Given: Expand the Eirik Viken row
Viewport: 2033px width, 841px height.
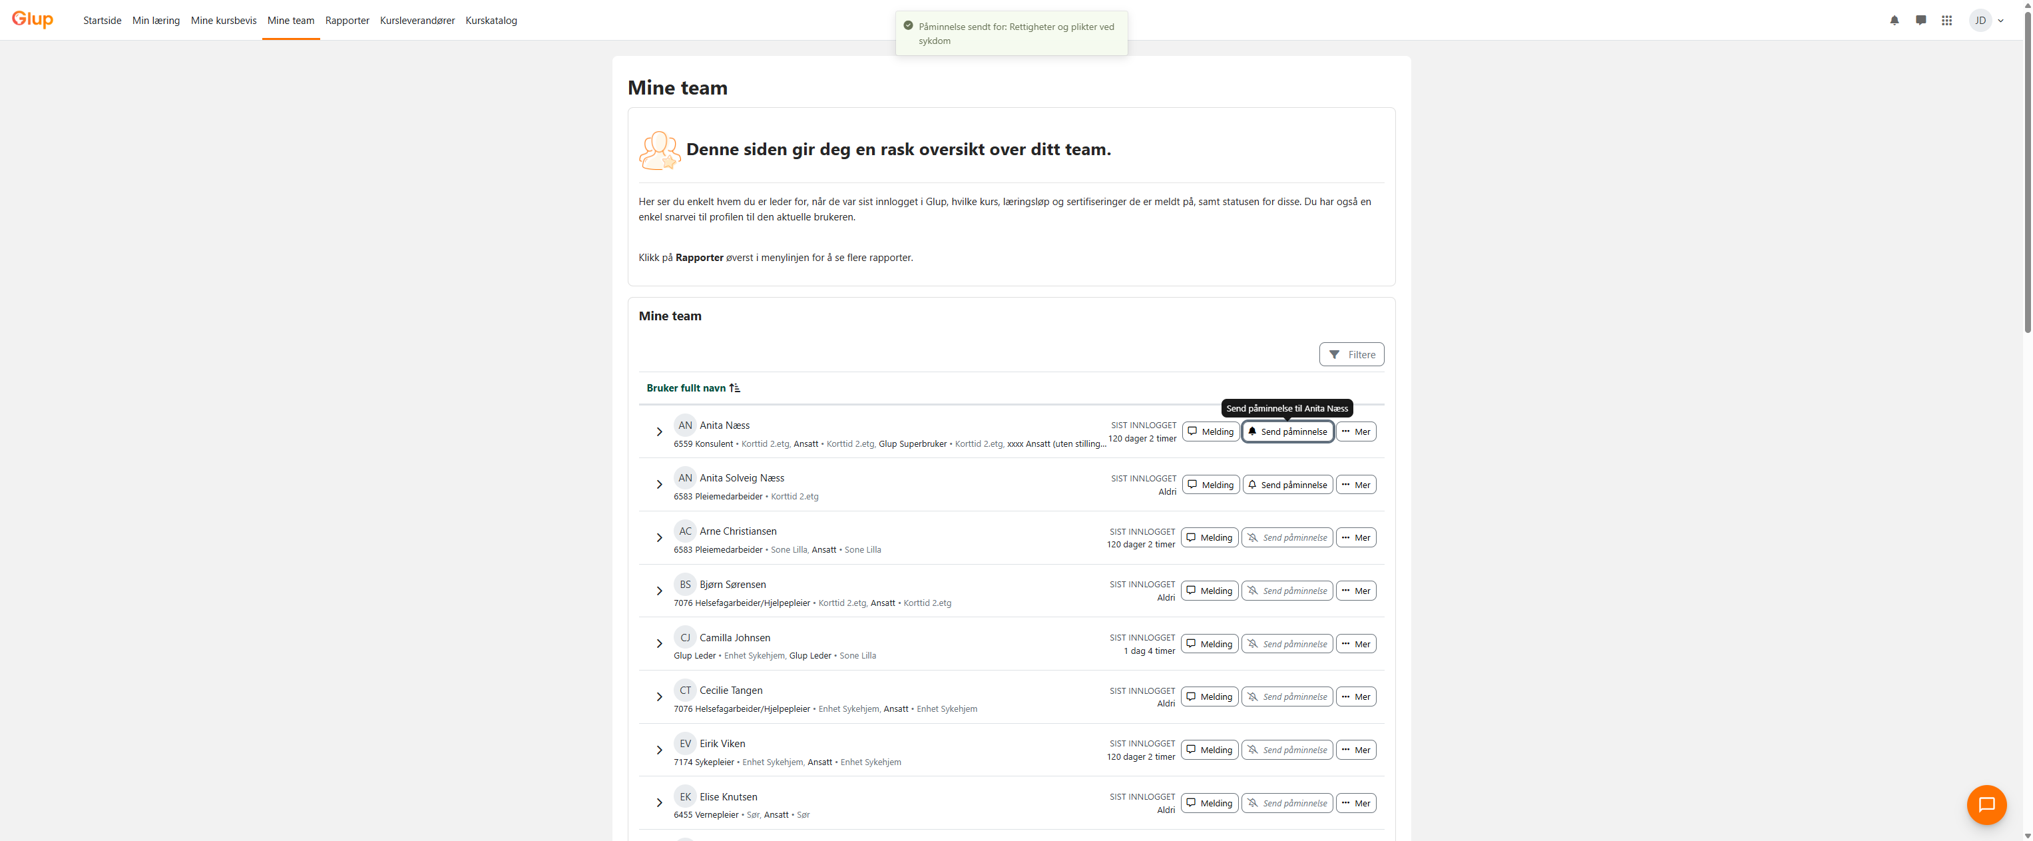Looking at the screenshot, I should tap(659, 750).
